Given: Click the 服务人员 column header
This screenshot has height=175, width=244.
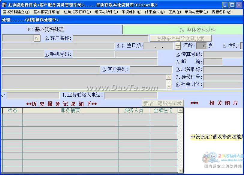Looking at the screenshot, I should click(x=134, y=110).
